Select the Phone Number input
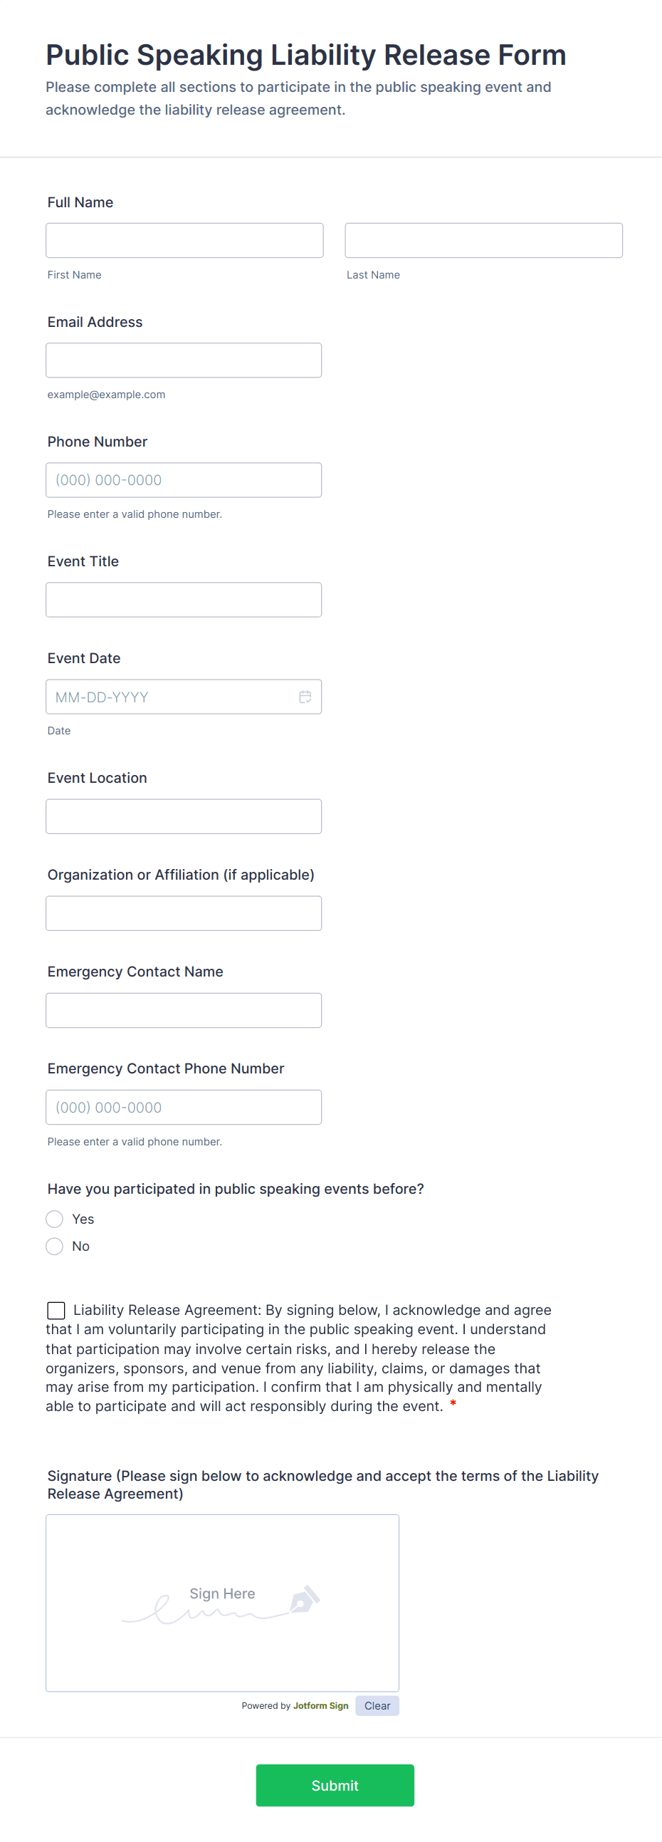This screenshot has width=662, height=1842. tap(184, 480)
